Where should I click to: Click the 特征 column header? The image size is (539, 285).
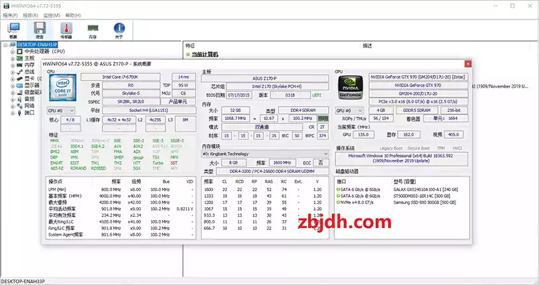click(190, 46)
